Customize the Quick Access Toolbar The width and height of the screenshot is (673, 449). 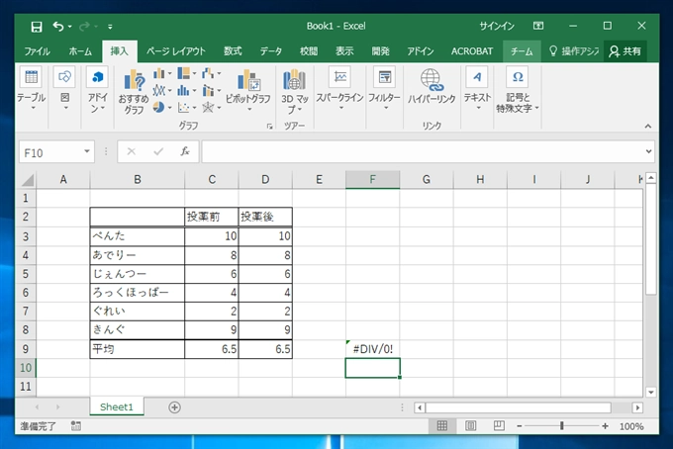tap(110, 27)
